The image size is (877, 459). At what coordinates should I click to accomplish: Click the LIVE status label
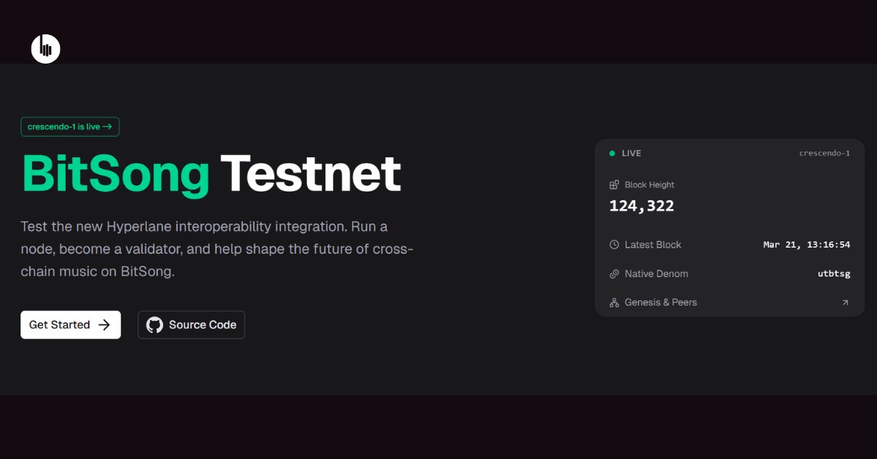pyautogui.click(x=631, y=153)
